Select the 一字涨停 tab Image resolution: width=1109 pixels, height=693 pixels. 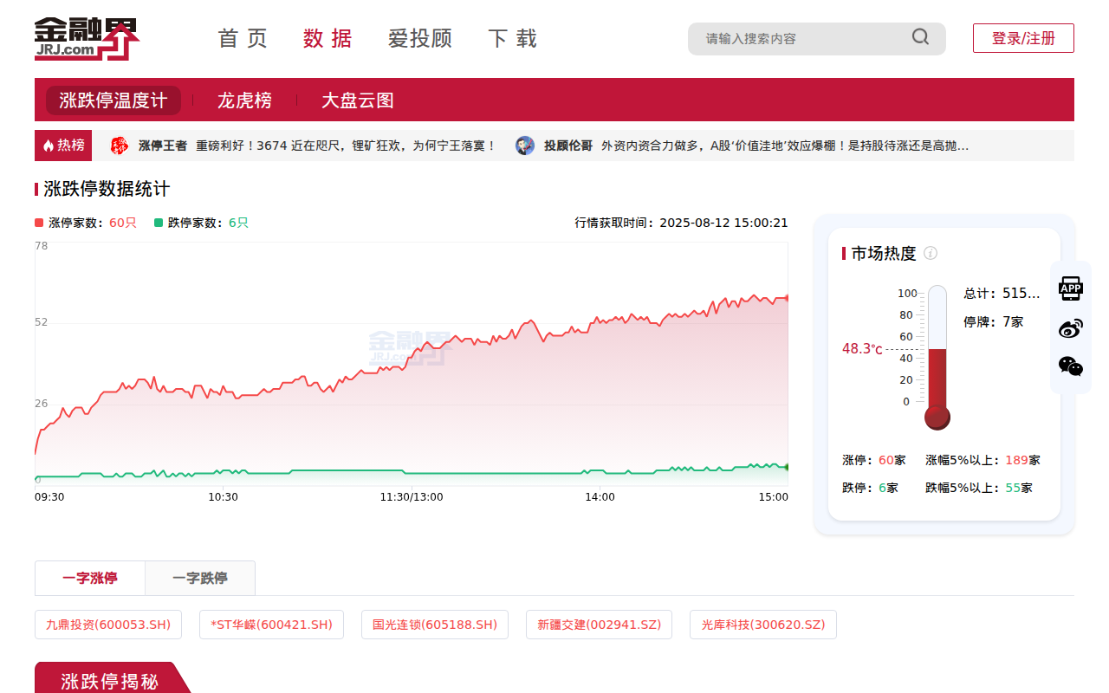point(90,578)
